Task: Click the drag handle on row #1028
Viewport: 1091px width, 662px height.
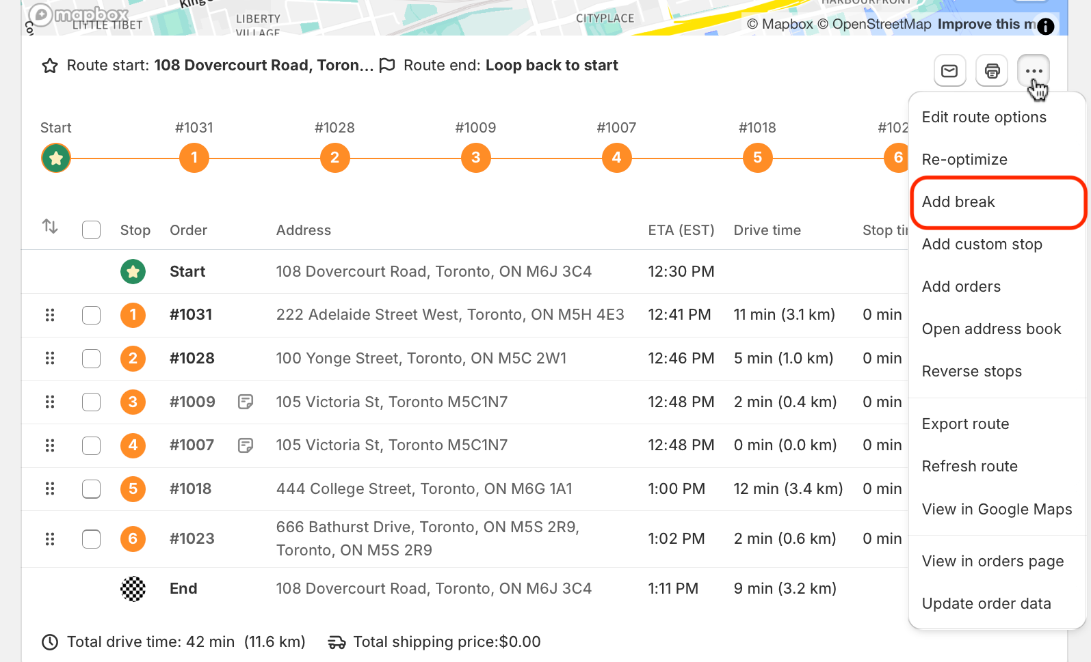Action: tap(50, 359)
